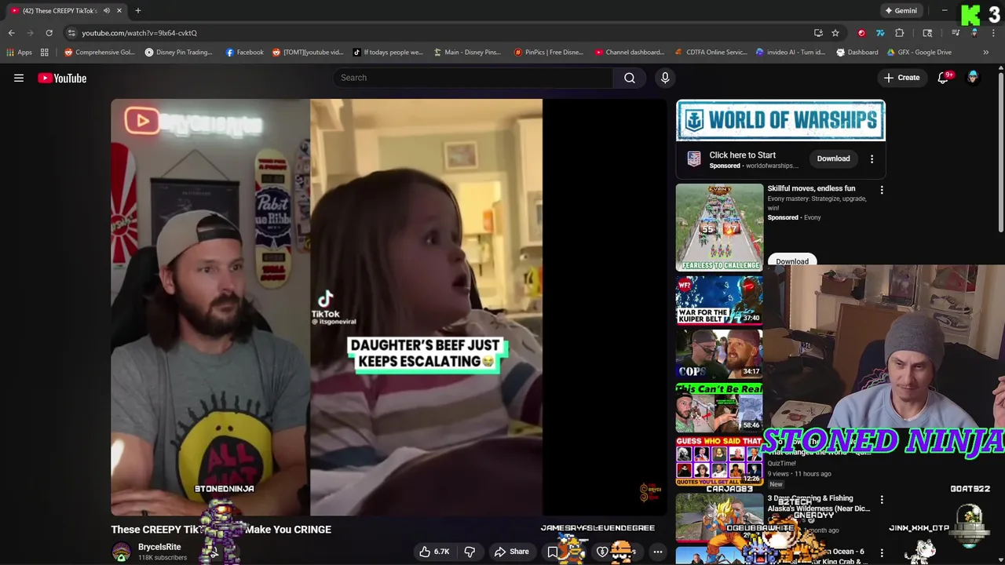This screenshot has width=1005, height=565.
Task: Open options for the King Crab video
Action: (882, 553)
